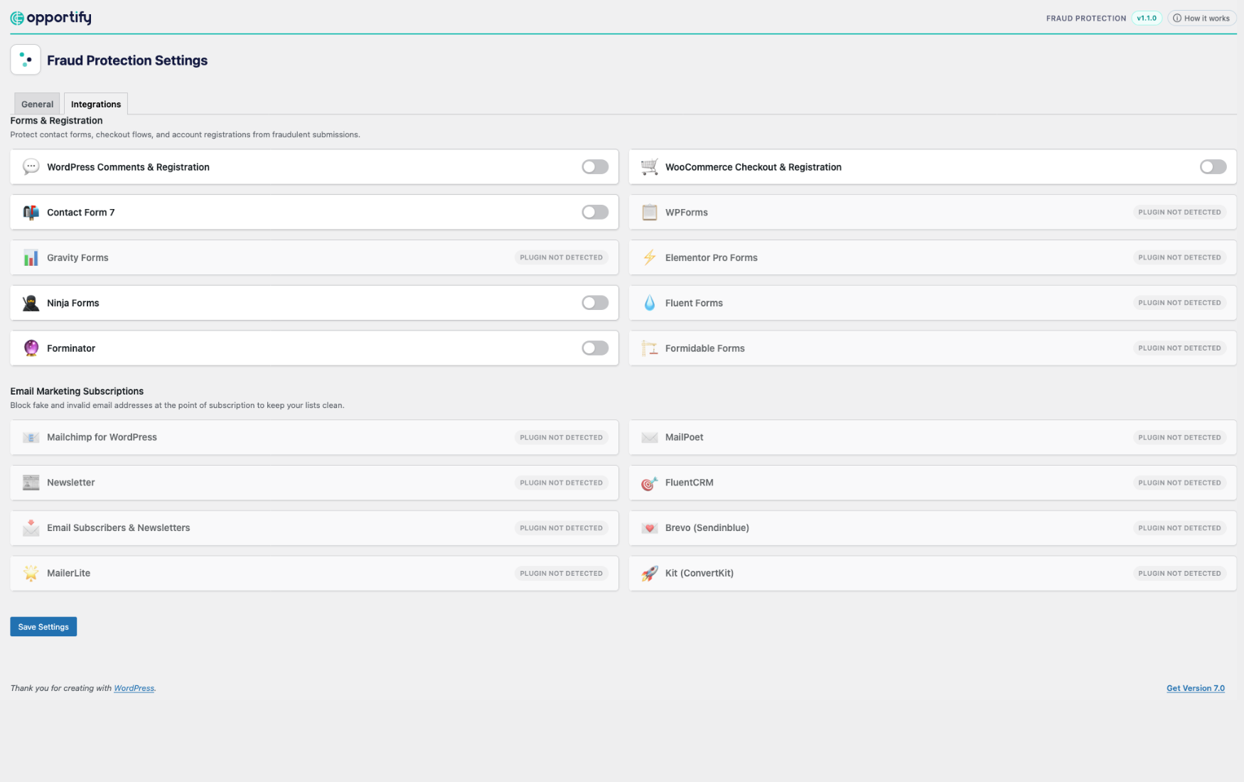Open the How it works button

[x=1201, y=18]
